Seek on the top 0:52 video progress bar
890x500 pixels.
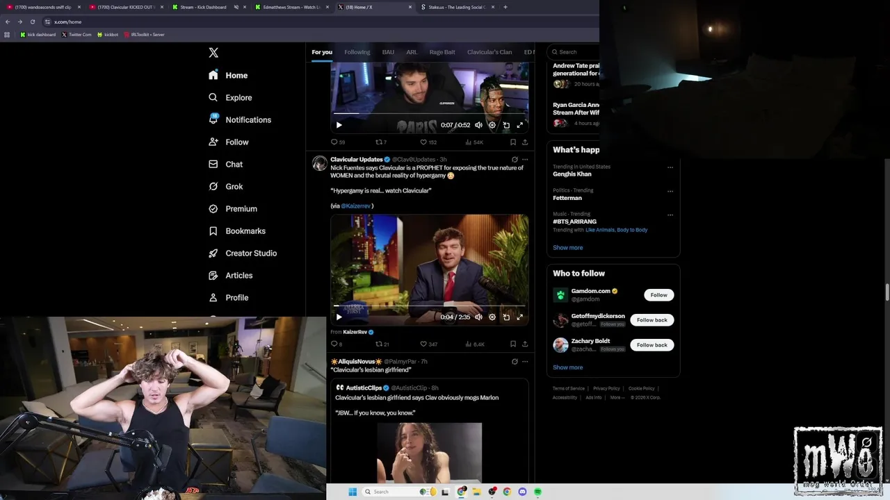429,113
